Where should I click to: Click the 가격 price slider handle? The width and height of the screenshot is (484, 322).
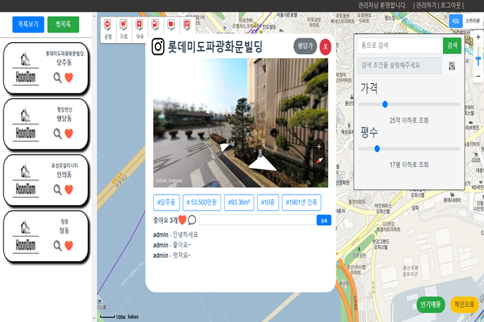click(385, 105)
